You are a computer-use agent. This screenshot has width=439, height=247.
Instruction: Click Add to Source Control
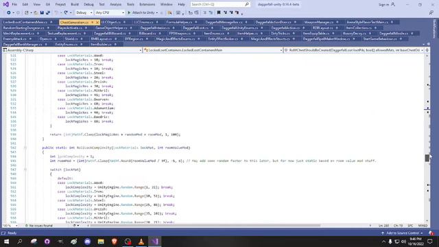tap(403, 233)
